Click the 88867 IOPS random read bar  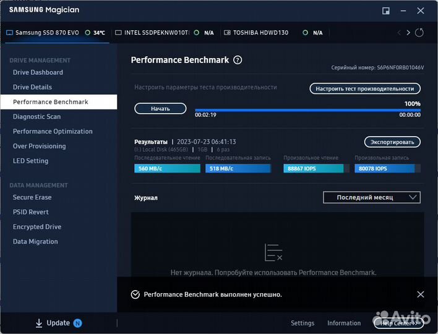pos(316,168)
